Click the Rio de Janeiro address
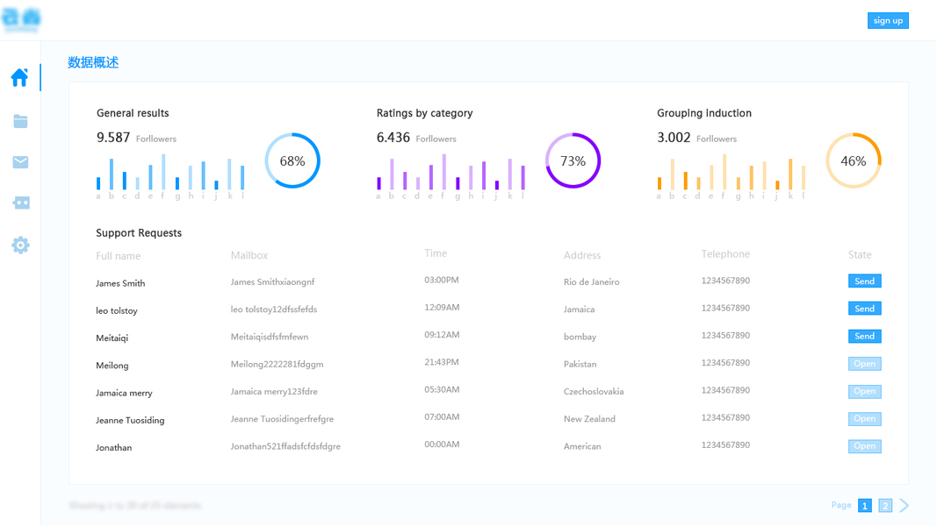The width and height of the screenshot is (937, 526). (x=592, y=282)
